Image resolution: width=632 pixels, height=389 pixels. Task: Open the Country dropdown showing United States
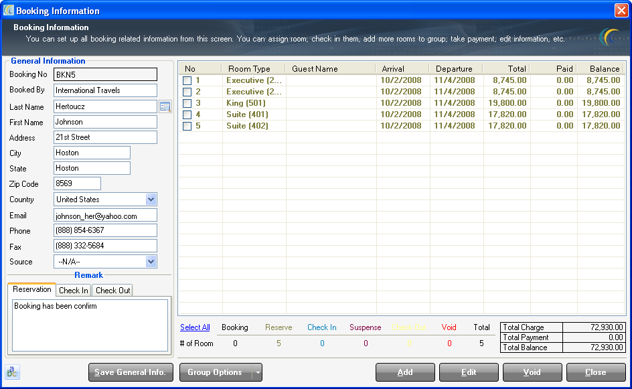tap(151, 199)
